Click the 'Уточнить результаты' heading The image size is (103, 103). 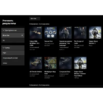[9, 22]
